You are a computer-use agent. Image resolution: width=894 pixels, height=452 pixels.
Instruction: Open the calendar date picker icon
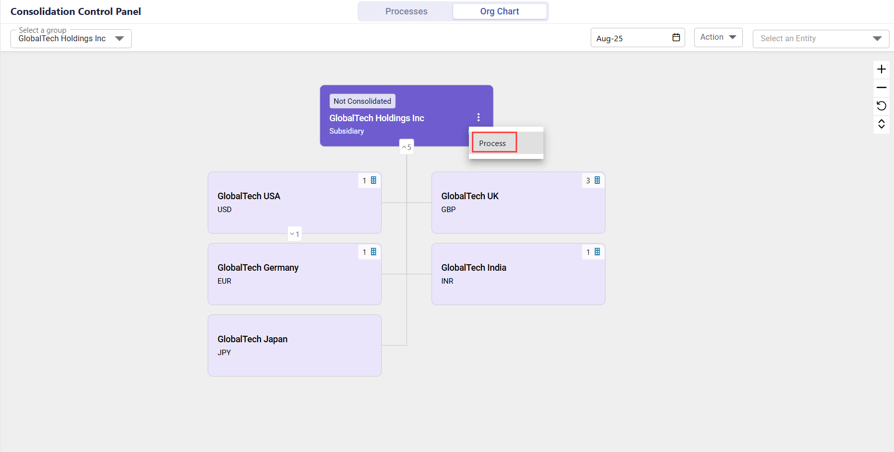coord(676,38)
